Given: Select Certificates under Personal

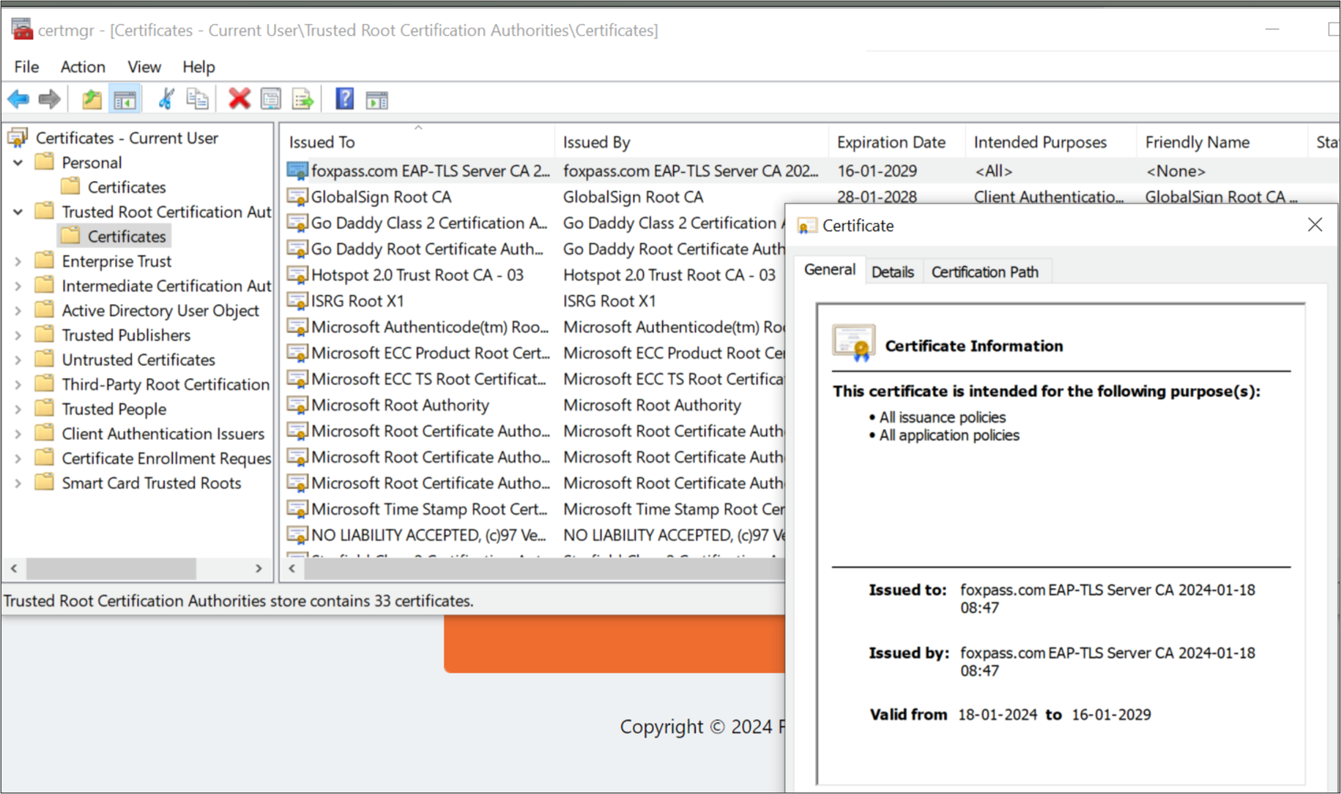Looking at the screenshot, I should click(127, 188).
